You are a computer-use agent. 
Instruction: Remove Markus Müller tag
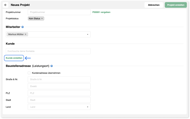pos(26,34)
